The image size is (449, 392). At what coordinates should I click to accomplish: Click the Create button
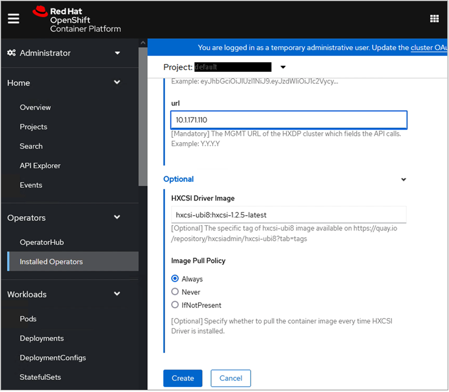click(182, 378)
